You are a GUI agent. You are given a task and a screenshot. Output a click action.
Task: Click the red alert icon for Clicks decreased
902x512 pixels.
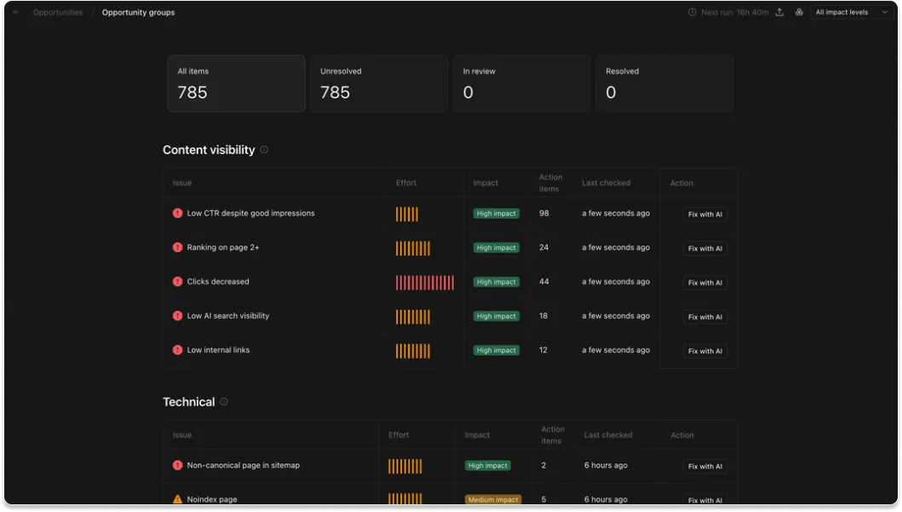[177, 281]
